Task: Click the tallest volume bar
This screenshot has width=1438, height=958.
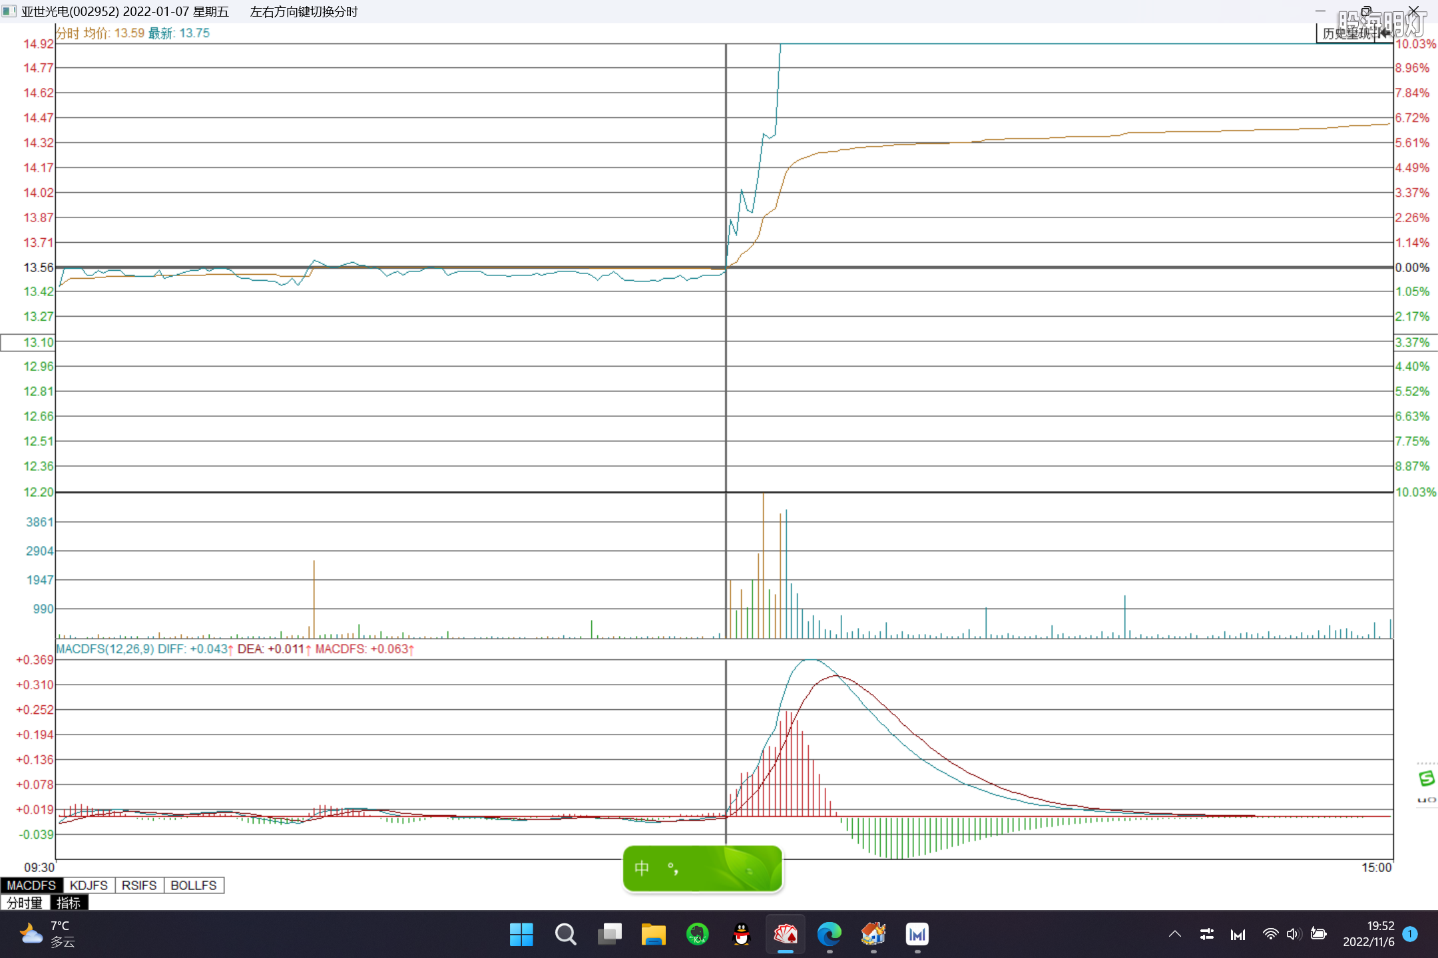Action: pyautogui.click(x=763, y=565)
